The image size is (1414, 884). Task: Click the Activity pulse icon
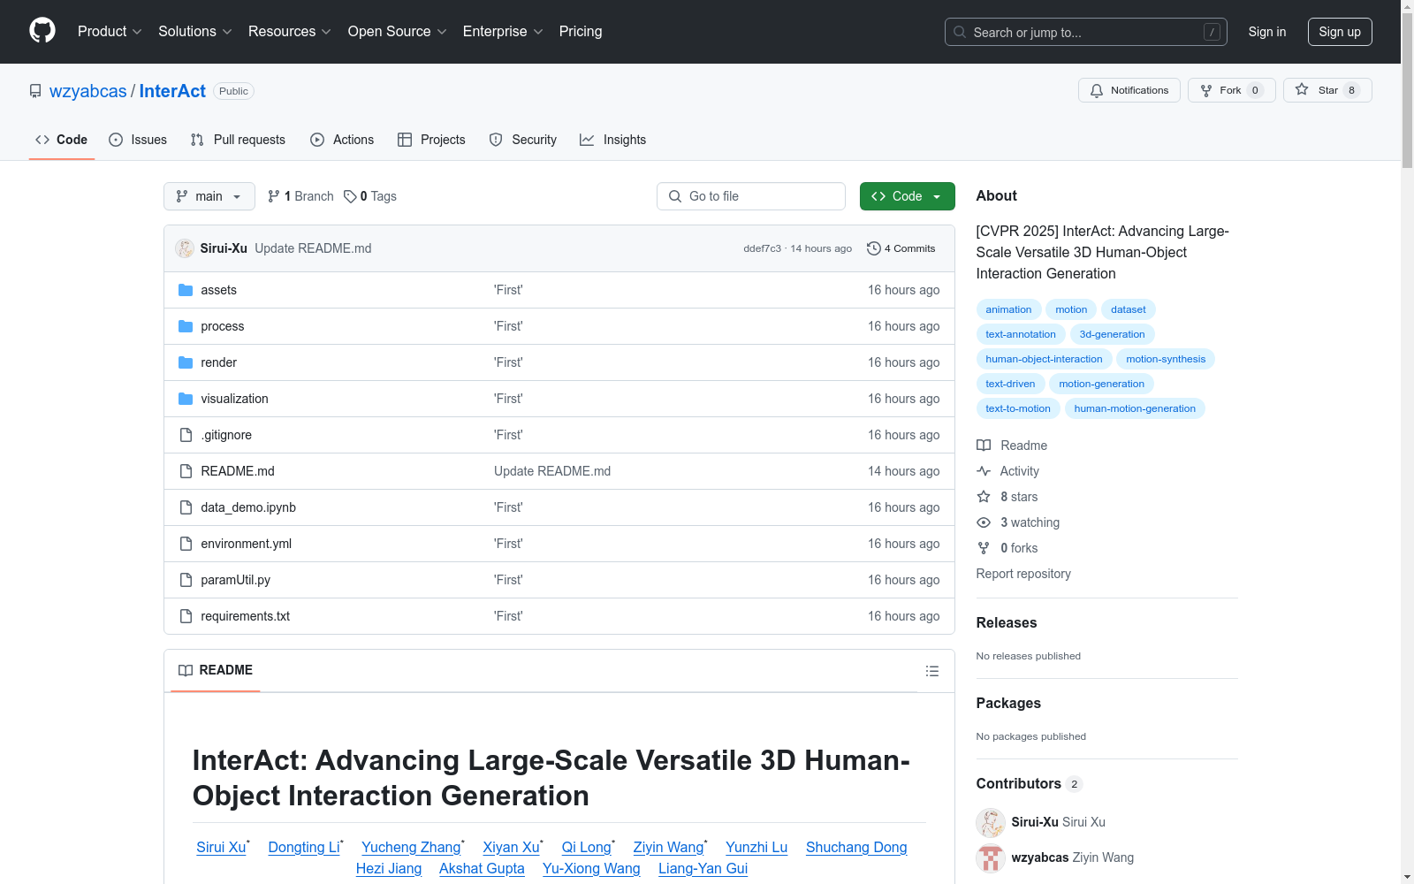pos(984,471)
